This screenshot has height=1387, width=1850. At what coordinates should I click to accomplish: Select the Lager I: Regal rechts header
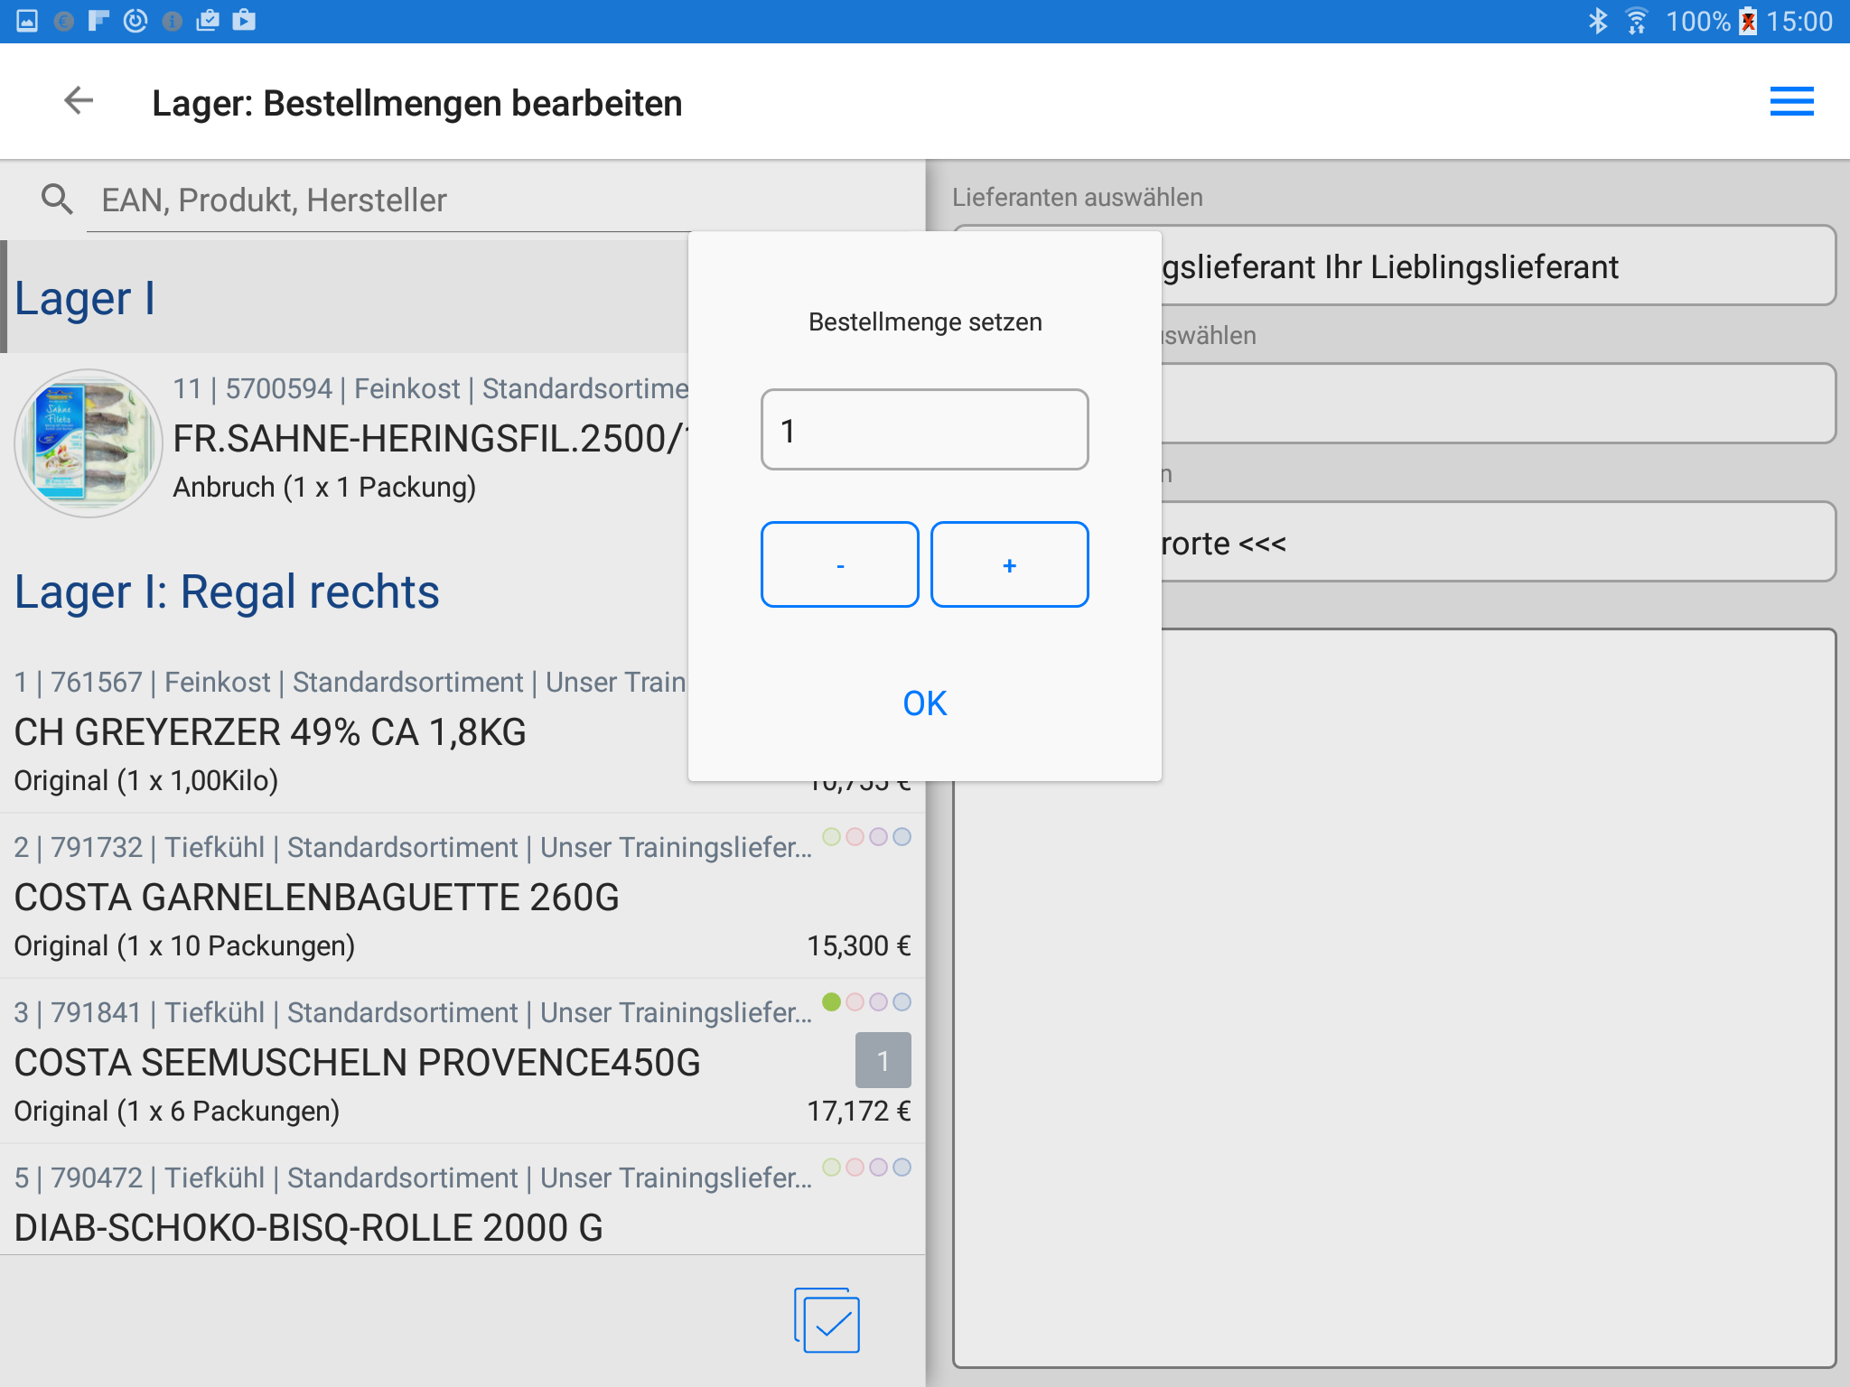coord(227,592)
